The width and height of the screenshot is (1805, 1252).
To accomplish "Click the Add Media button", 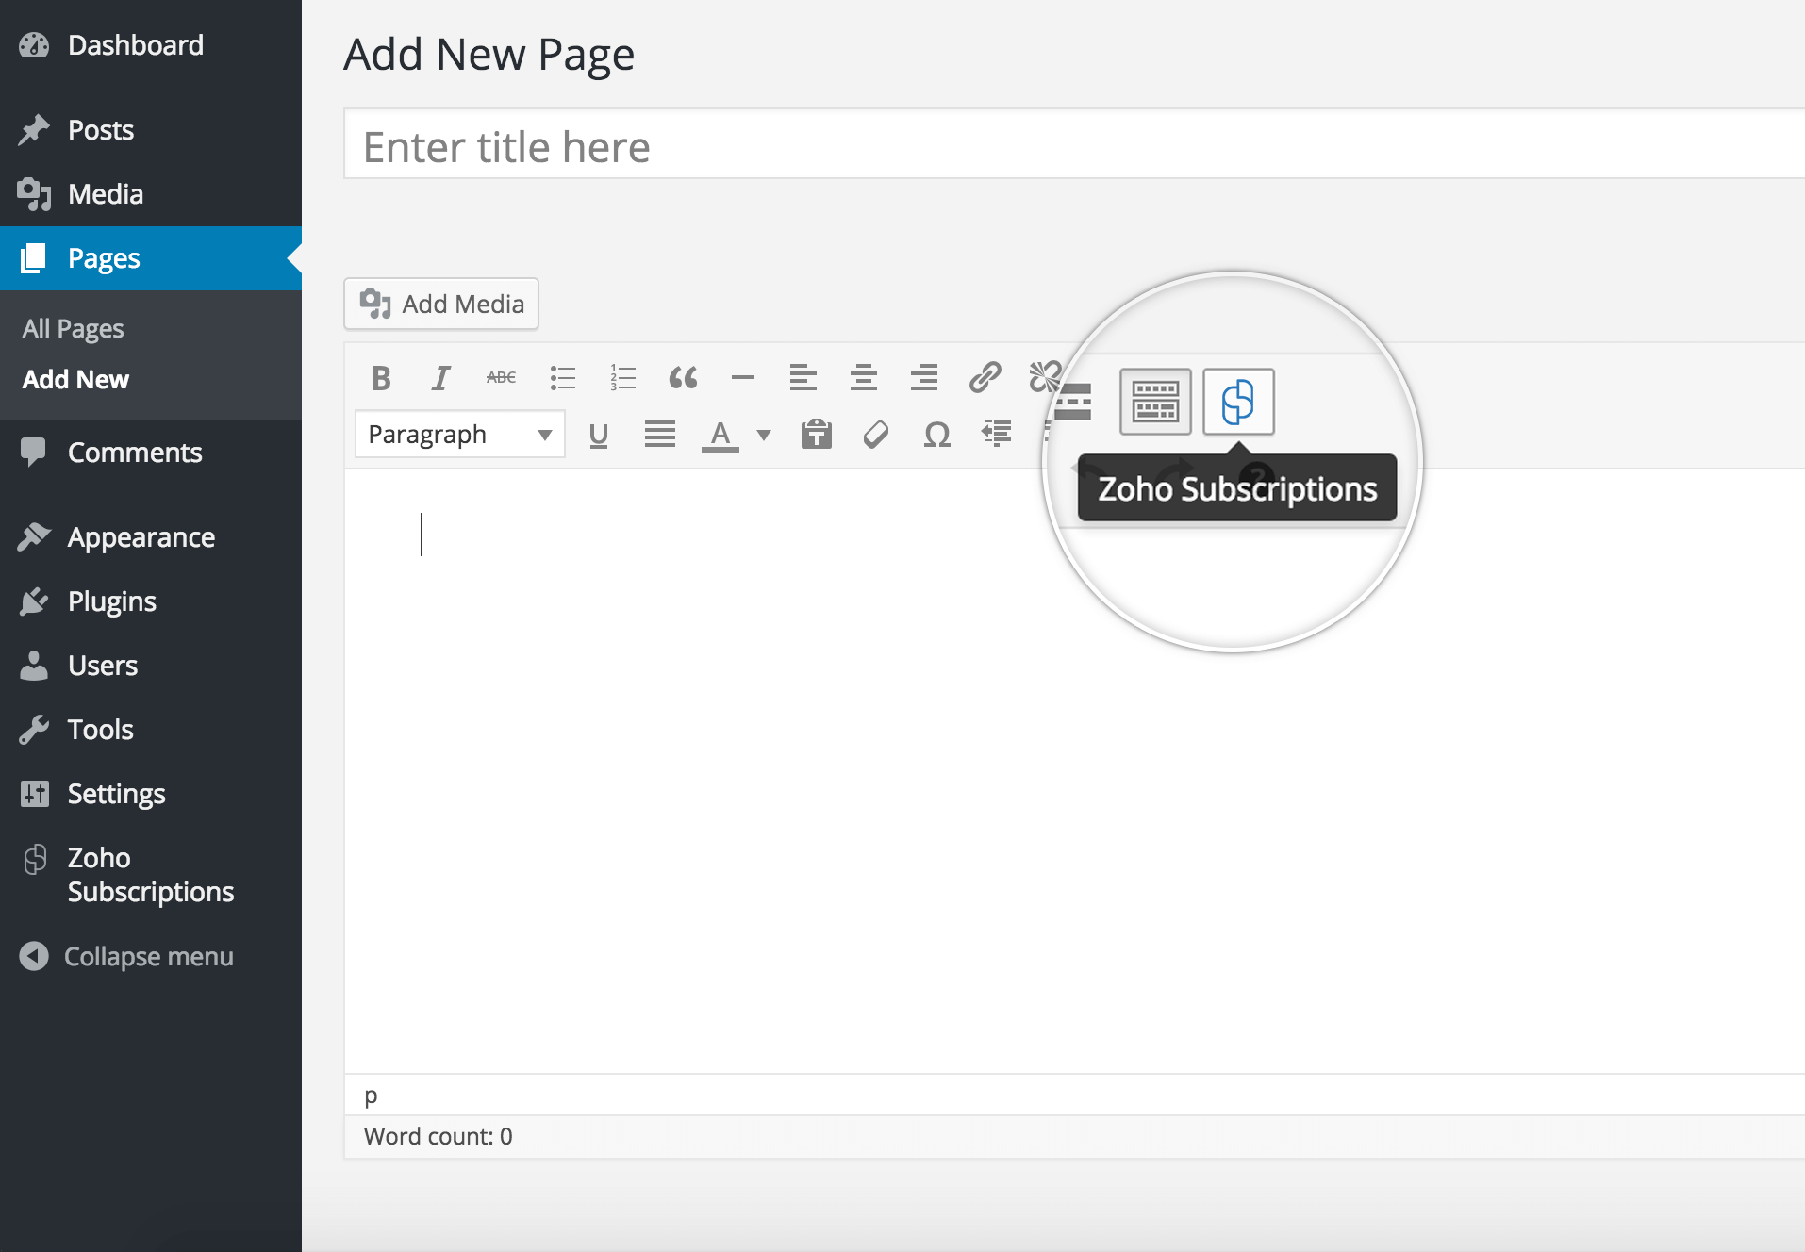I will 441,304.
